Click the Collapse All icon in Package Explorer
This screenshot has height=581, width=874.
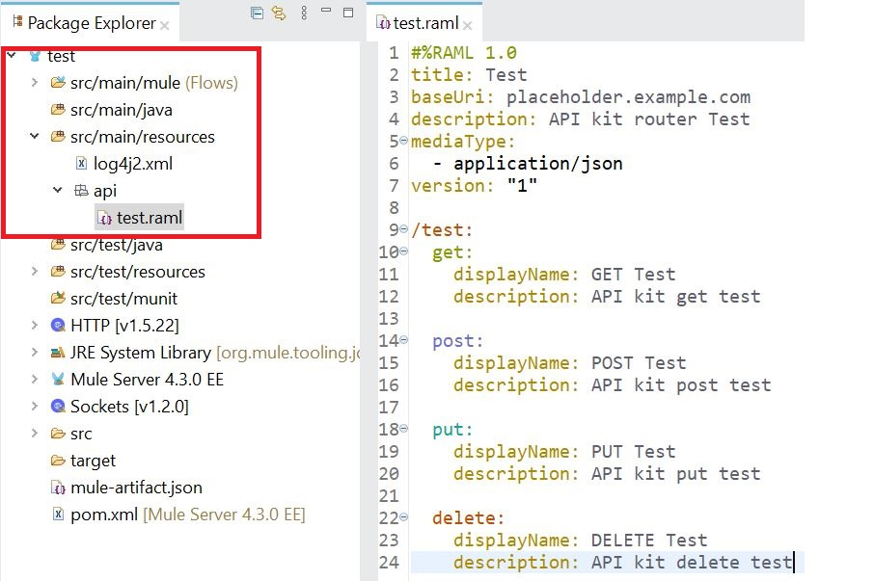[257, 13]
